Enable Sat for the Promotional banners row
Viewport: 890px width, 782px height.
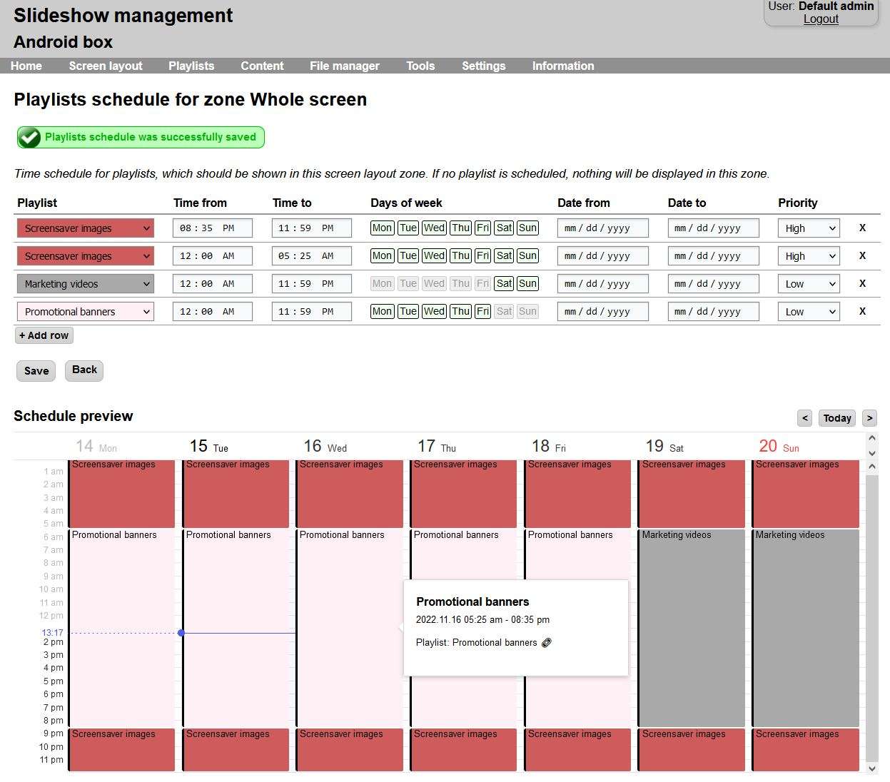pyautogui.click(x=504, y=311)
